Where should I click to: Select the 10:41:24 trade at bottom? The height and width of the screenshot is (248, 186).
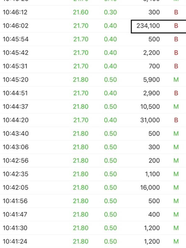[93, 241]
